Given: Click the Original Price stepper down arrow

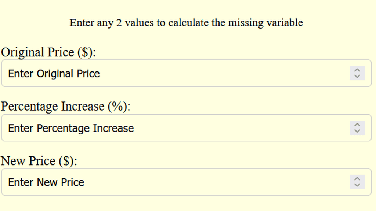Looking at the screenshot, I should pos(357,76).
